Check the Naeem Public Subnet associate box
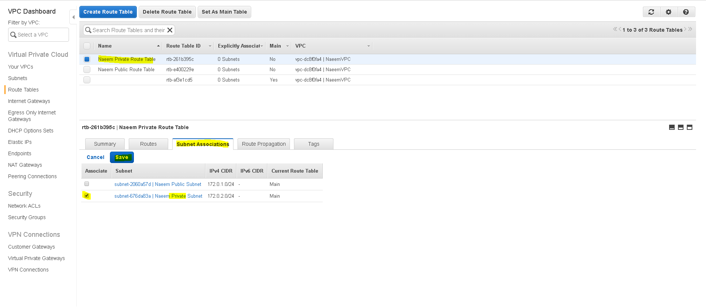The image size is (706, 308). point(87,184)
